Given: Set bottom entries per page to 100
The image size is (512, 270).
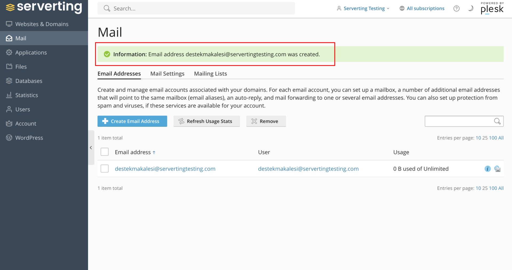Looking at the screenshot, I should tap(493, 188).
